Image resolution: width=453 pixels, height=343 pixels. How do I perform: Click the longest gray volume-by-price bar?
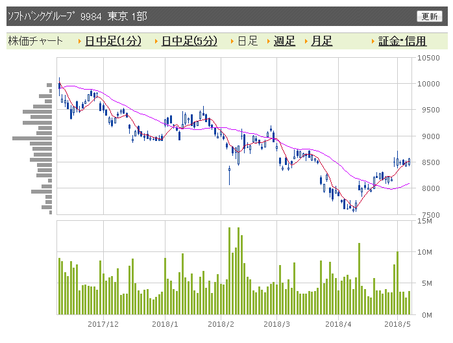click(32, 138)
